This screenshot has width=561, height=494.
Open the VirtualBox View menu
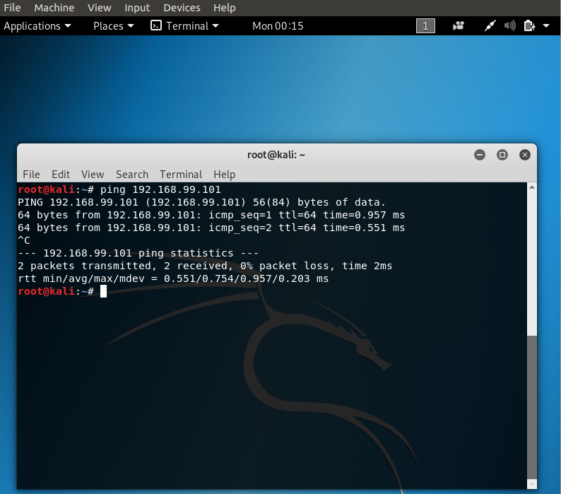(x=100, y=8)
